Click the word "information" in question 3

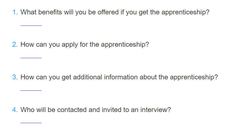tap(121, 77)
